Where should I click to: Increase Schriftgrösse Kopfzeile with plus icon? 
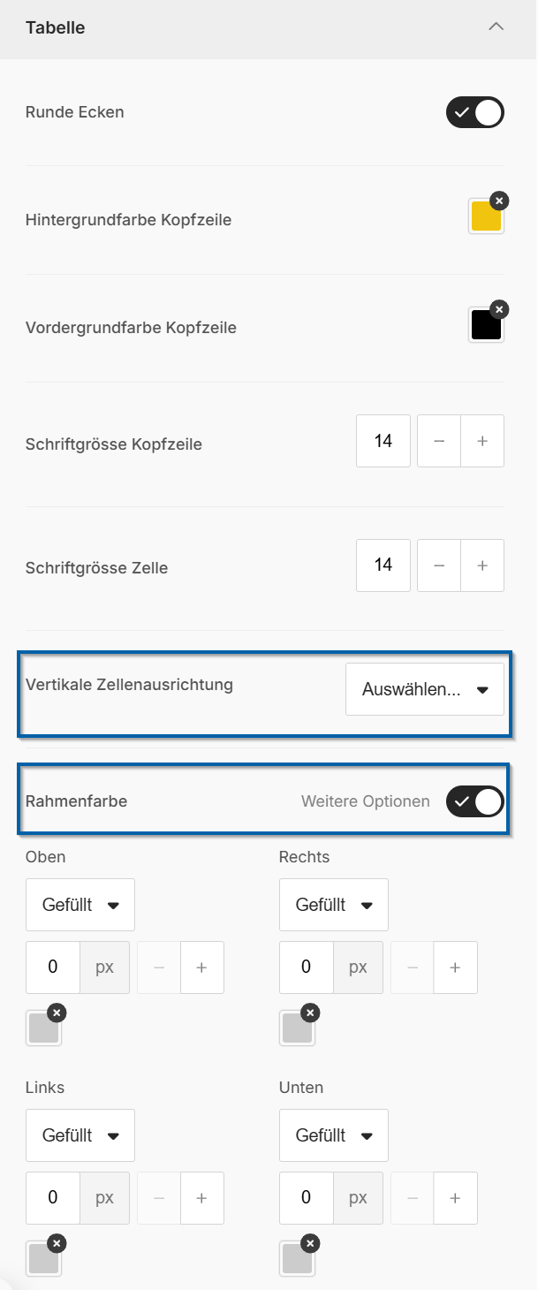tap(482, 441)
